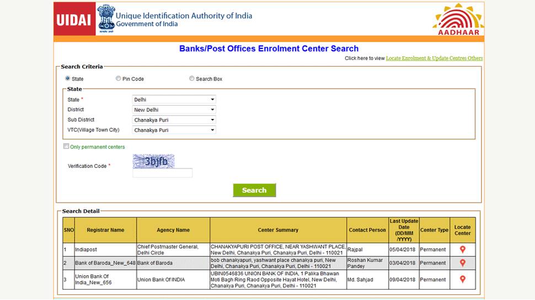535x300 pixels.
Task: Click the Agency Name column header
Action: coord(173,230)
